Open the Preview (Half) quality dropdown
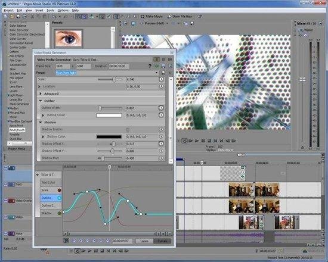This screenshot has width=328, height=262. (167, 23)
